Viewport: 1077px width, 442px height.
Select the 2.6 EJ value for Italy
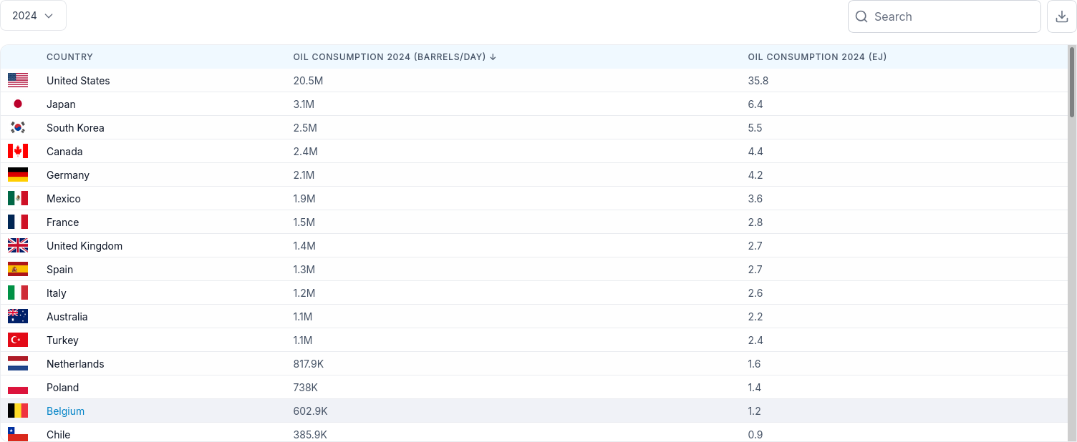(755, 293)
